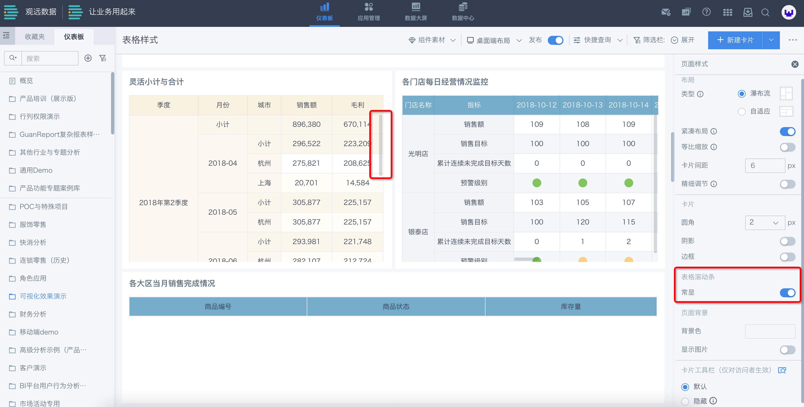Click the add folder plus icon in the sidebar
The width and height of the screenshot is (804, 407).
(x=88, y=58)
